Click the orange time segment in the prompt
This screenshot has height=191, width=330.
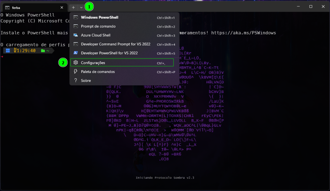pyautogui.click(x=24, y=51)
